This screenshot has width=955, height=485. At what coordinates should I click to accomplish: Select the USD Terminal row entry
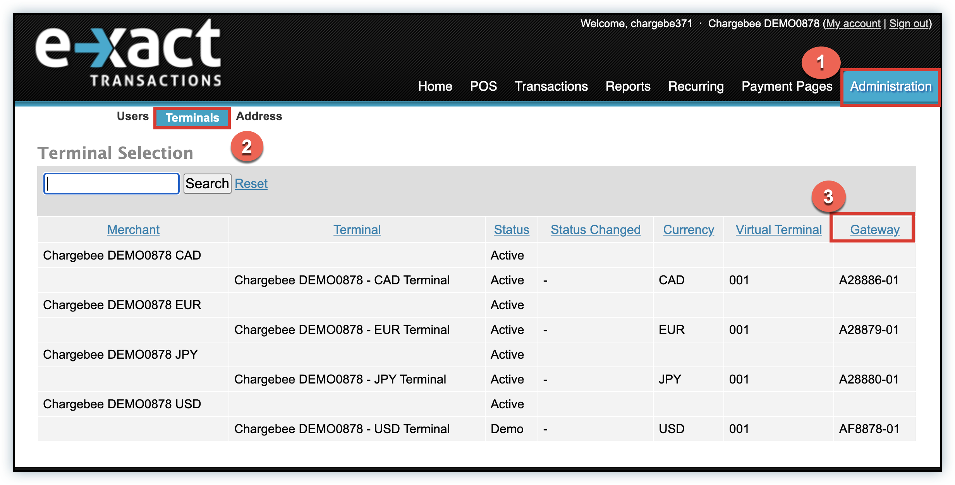[x=342, y=429]
